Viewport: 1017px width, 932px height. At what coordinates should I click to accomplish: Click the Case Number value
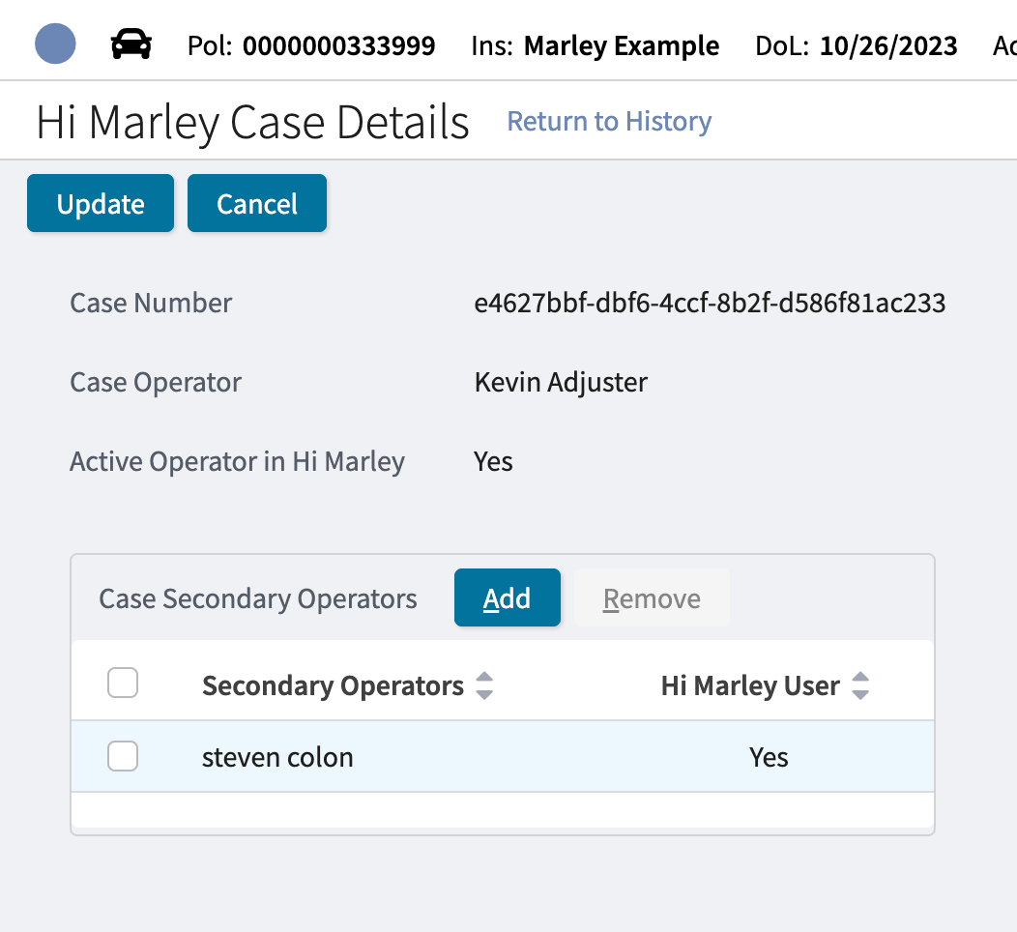(709, 303)
